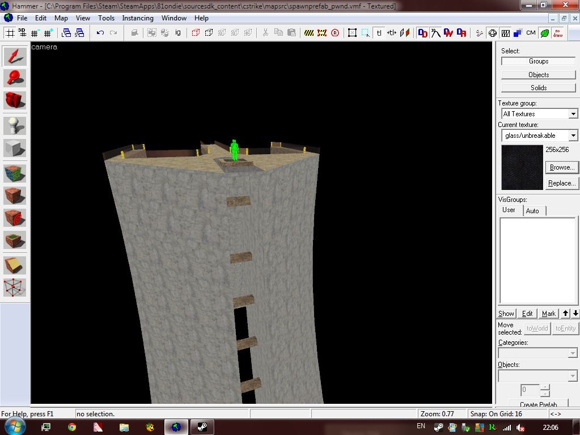Click the Undo arrow in toolbar

click(100, 33)
